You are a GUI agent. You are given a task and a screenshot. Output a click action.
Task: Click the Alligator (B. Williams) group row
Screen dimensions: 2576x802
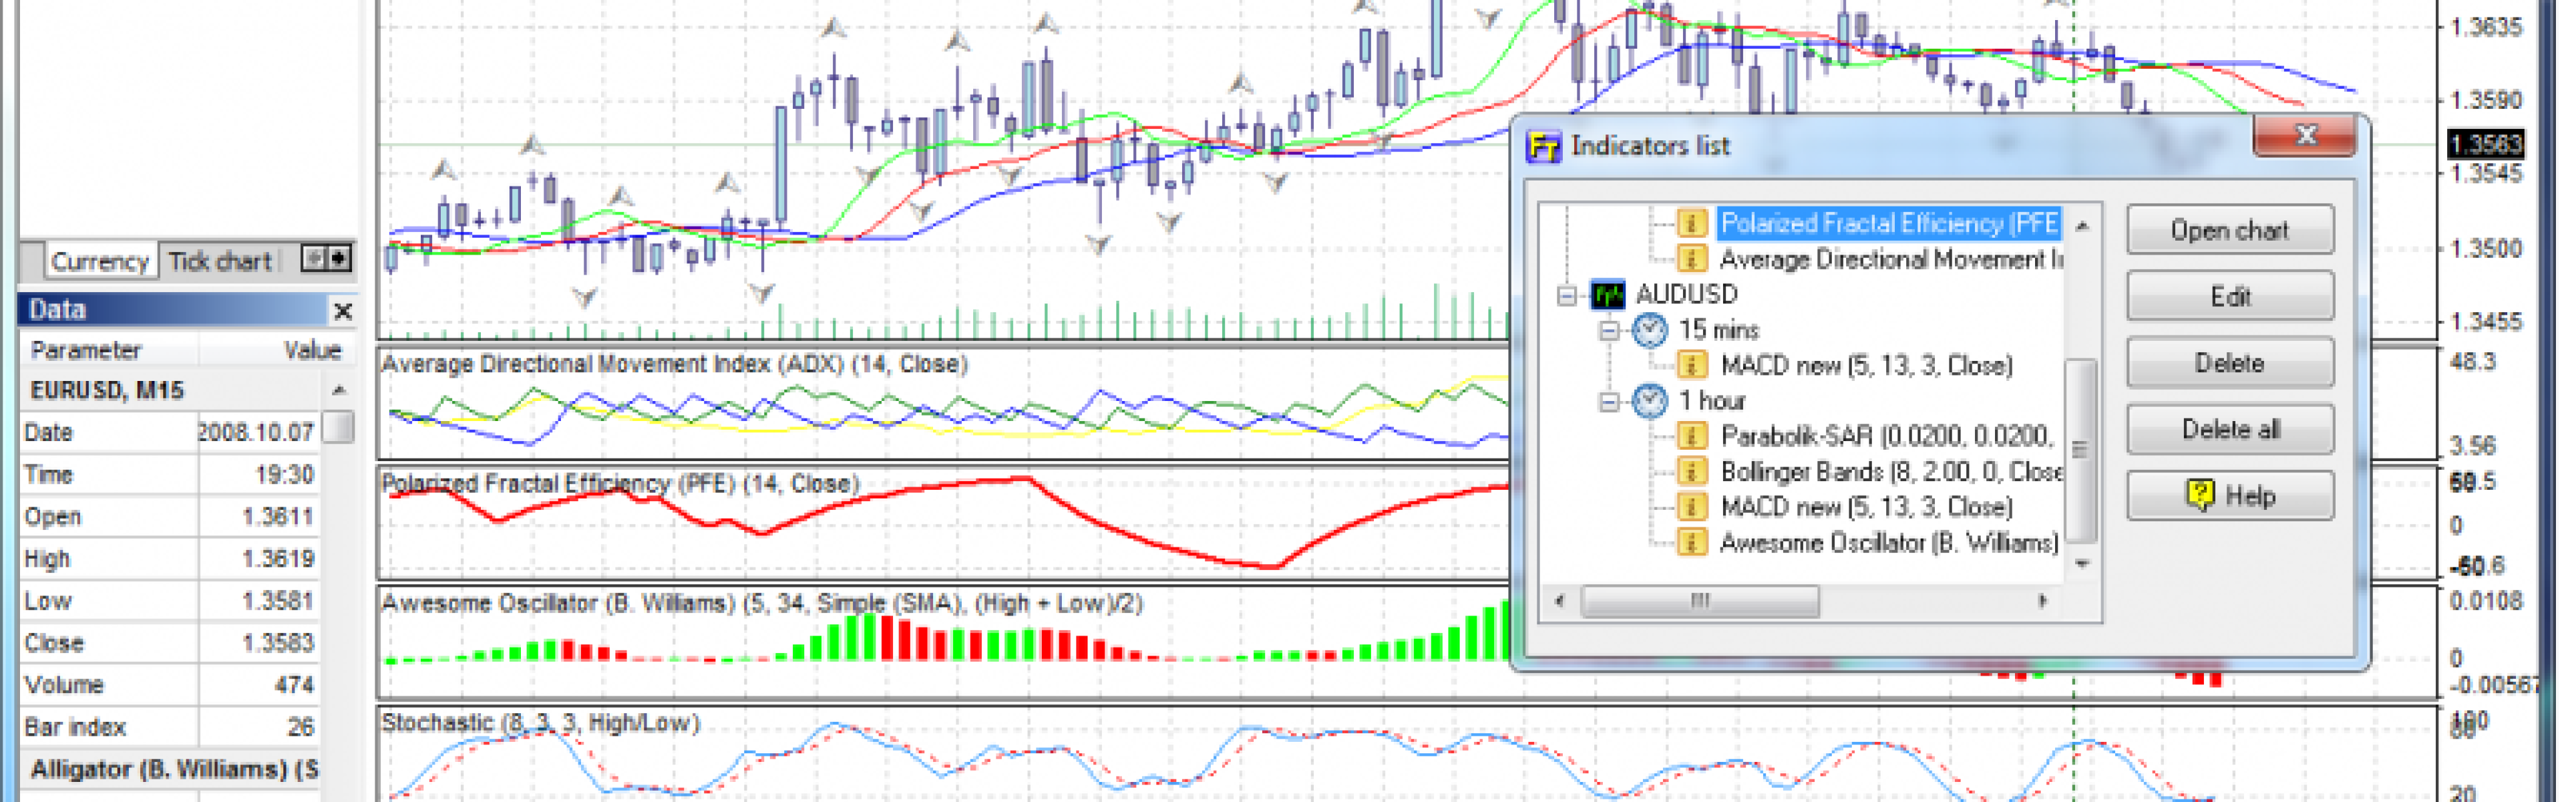coord(170,770)
